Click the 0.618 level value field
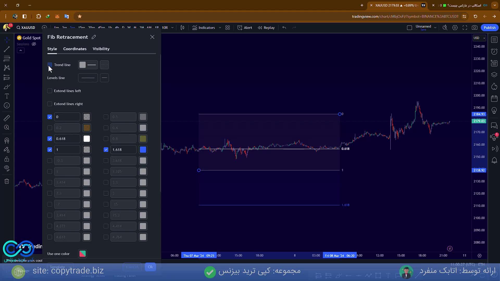This screenshot has height=281, width=500. click(67, 139)
